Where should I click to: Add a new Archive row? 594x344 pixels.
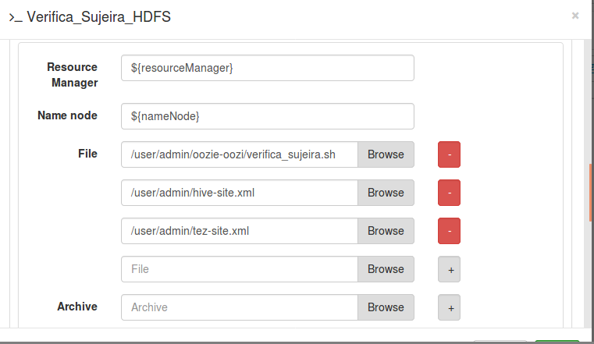(x=450, y=307)
